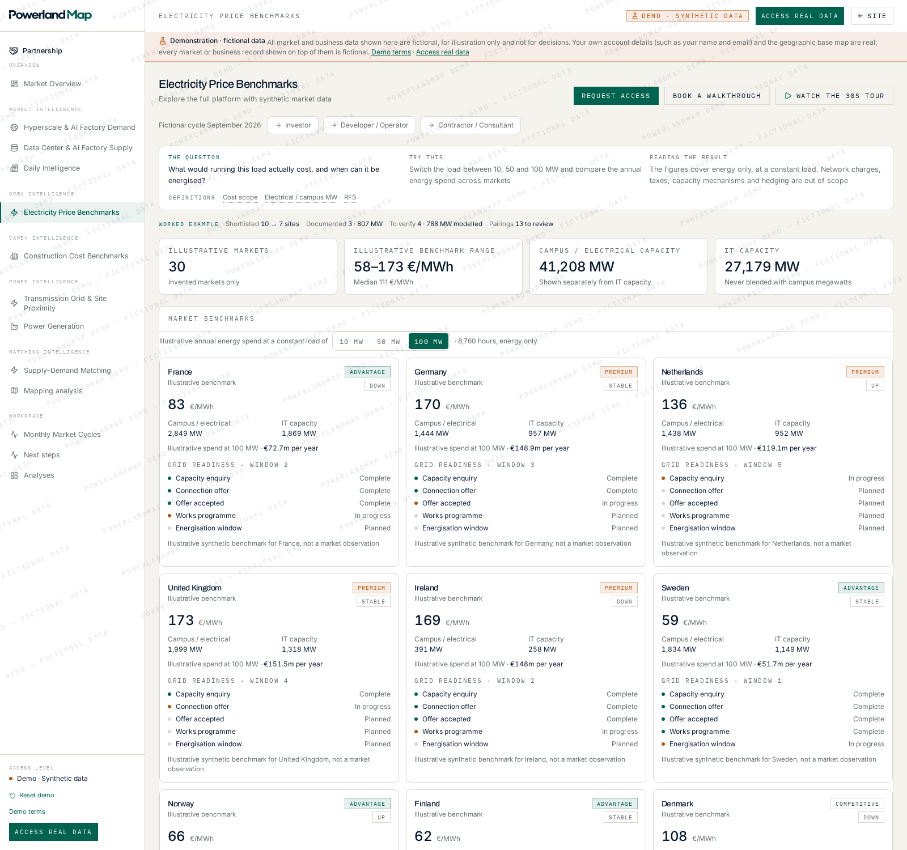Click the Market Overview grid icon
This screenshot has width=907, height=850.
tap(14, 84)
